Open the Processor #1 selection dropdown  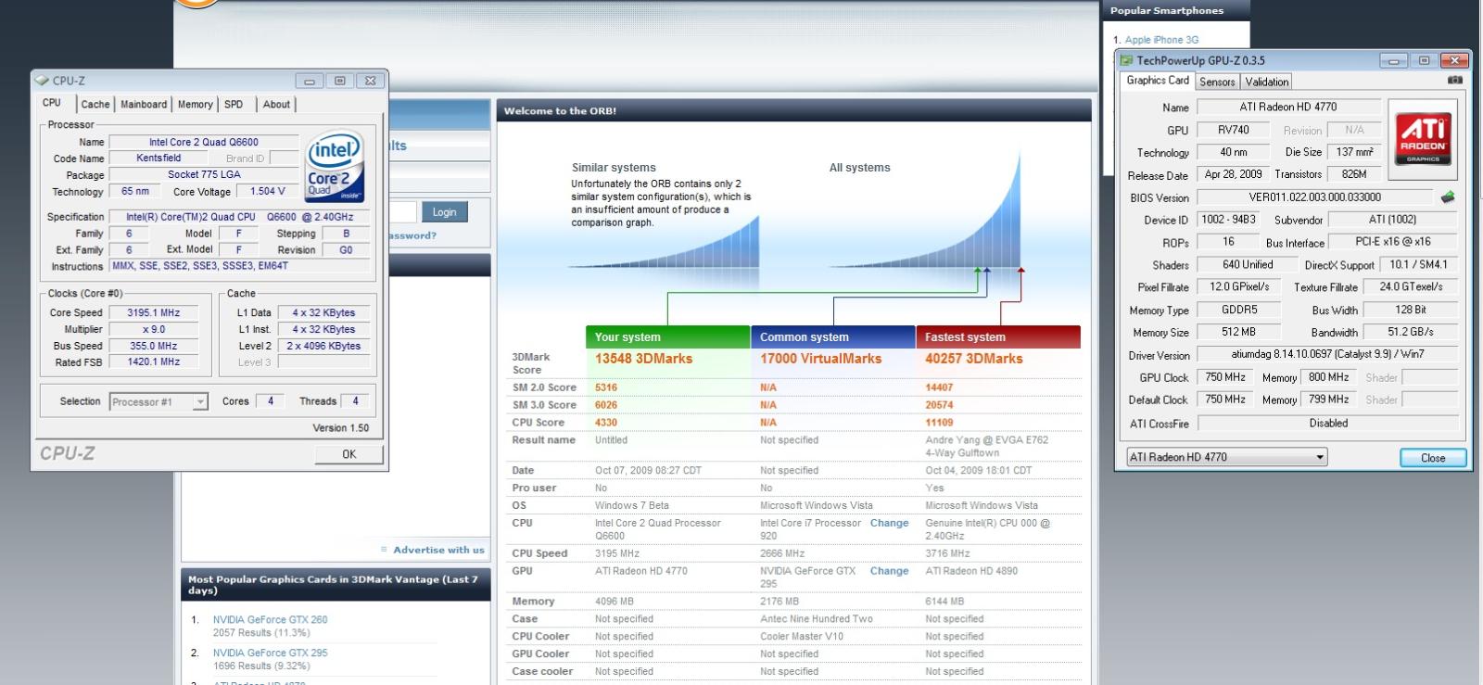158,401
